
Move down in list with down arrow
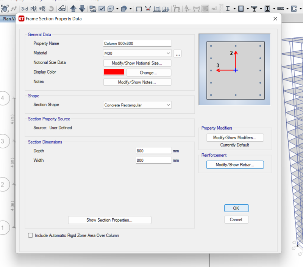(x=82, y=9)
